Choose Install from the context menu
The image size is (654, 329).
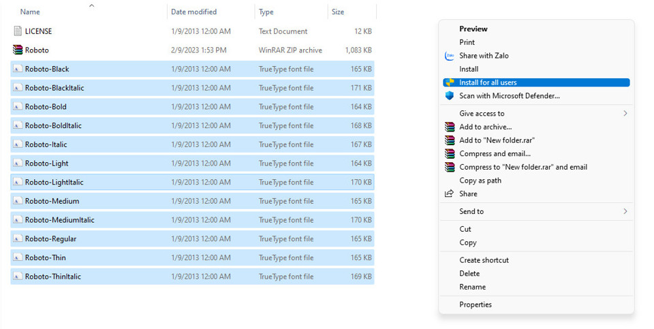tap(469, 69)
